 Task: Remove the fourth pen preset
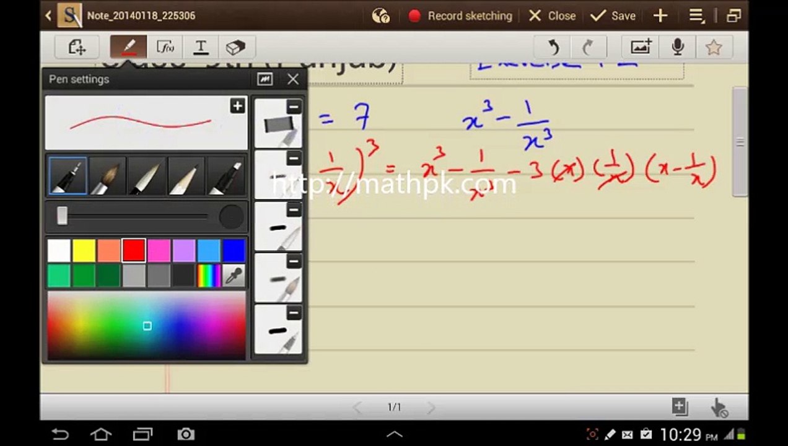pos(294,262)
